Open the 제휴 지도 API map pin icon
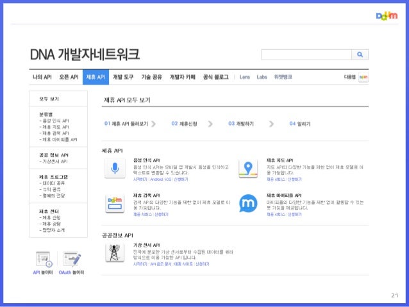The image size is (409, 307). click(x=248, y=168)
